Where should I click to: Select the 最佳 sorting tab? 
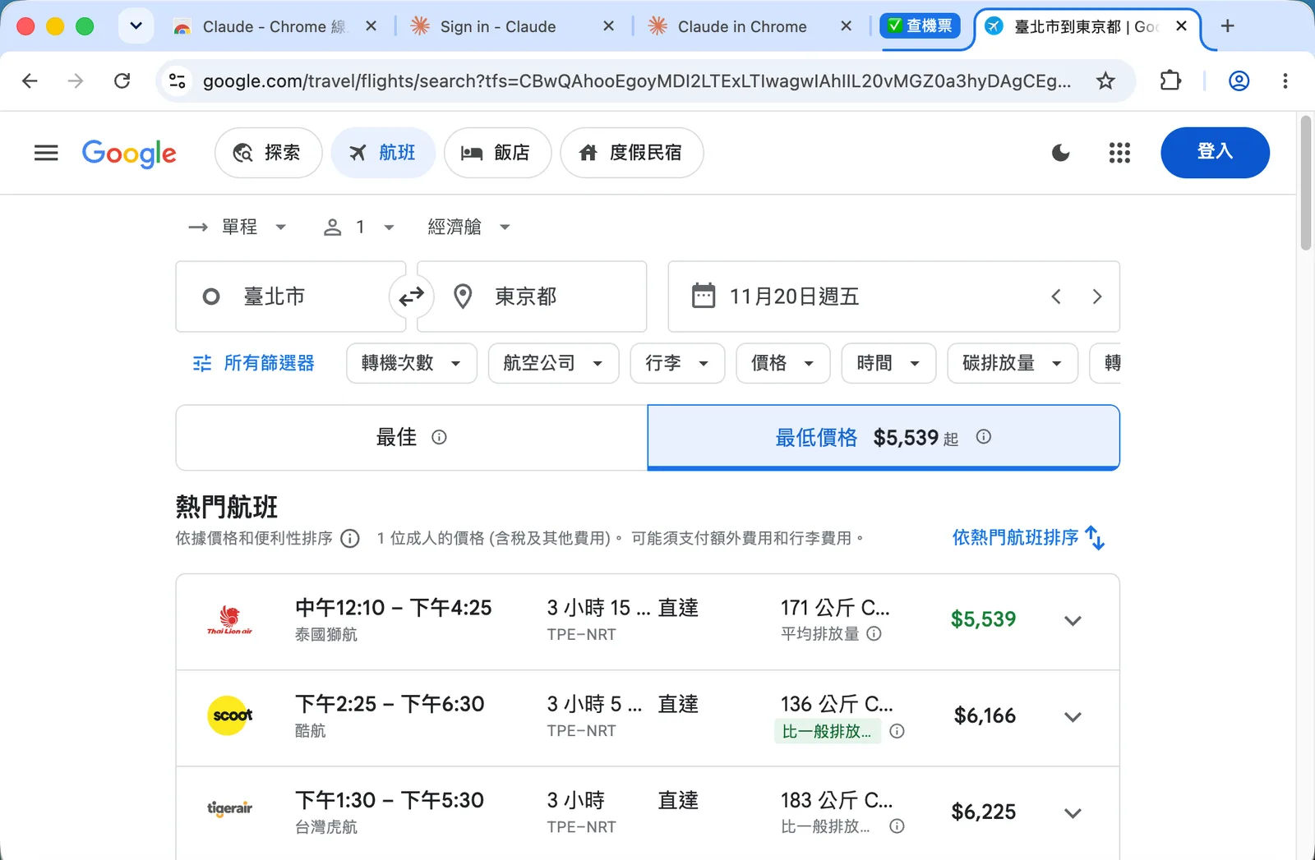click(412, 437)
